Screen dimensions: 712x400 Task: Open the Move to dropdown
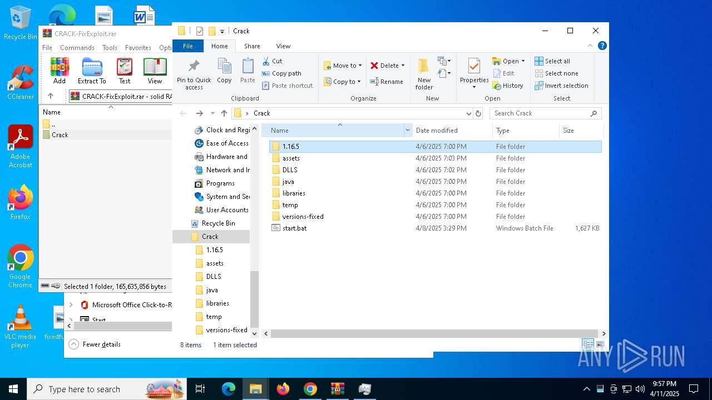[343, 66]
